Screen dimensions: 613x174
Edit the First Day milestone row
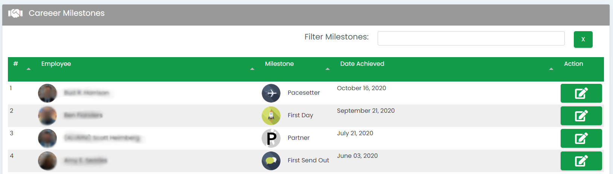tap(581, 116)
